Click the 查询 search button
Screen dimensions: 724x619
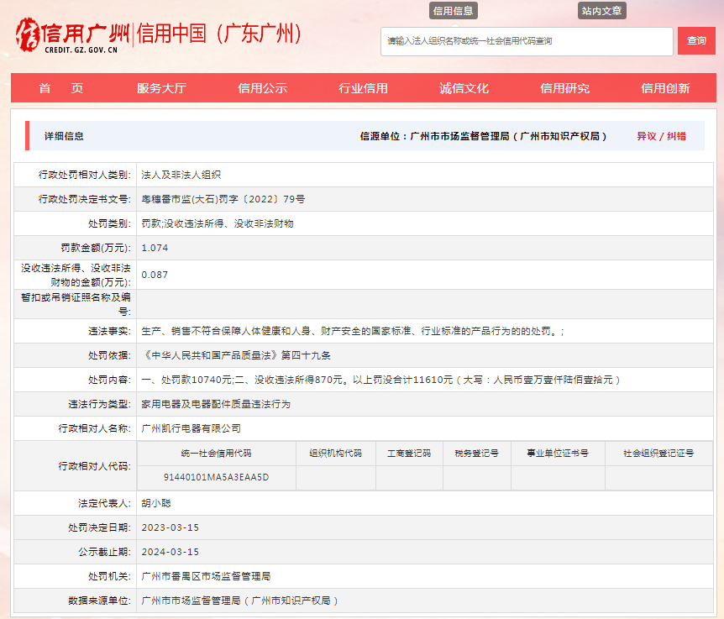click(x=696, y=40)
